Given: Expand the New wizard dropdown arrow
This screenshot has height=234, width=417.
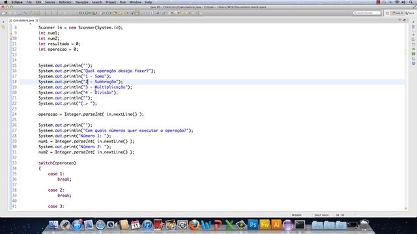Looking at the screenshot, I should 6,13.
